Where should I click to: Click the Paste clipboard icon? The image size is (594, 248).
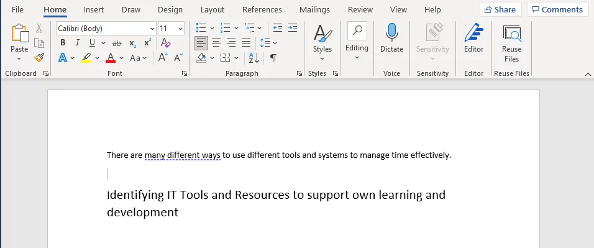[20, 34]
